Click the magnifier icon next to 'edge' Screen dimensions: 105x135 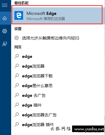coord(17,56)
